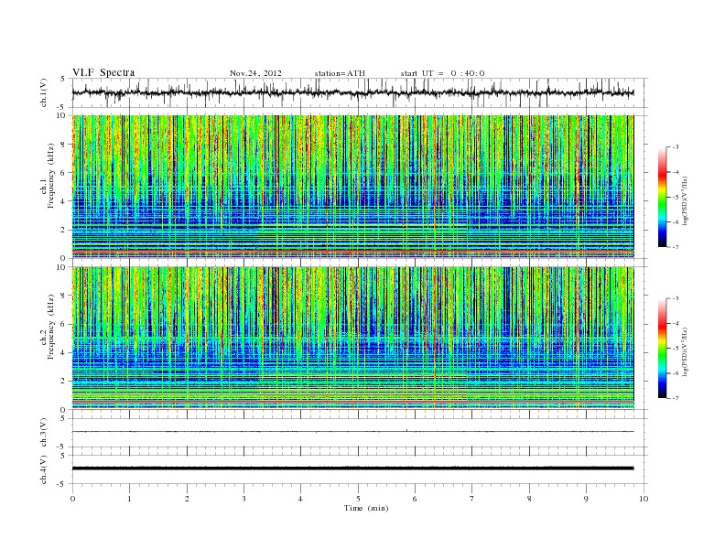Click the ch.1 "Frequency (kHz)" axis label

pyautogui.click(x=51, y=176)
